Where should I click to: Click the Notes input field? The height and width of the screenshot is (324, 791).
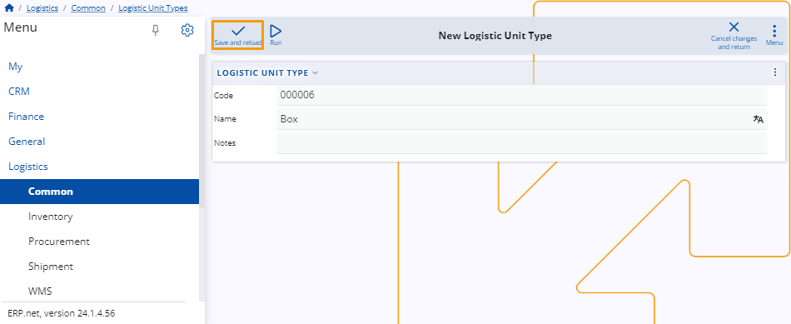(521, 143)
